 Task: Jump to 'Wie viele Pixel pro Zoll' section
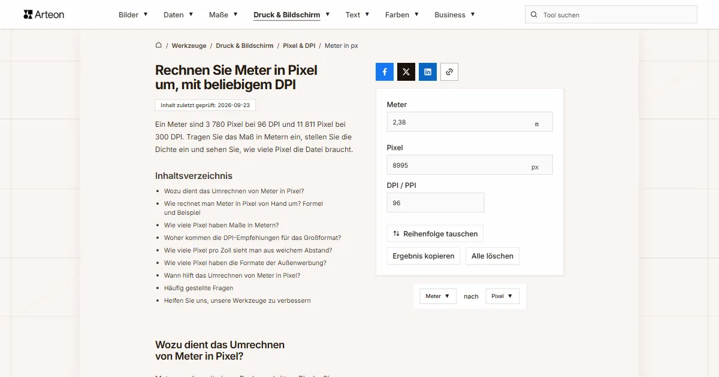pos(248,251)
